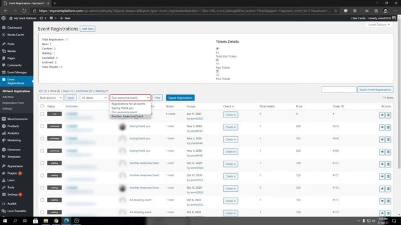This screenshot has width=401, height=225.
Task: Click the WordPress logo in the admin bar
Action: coord(4,18)
